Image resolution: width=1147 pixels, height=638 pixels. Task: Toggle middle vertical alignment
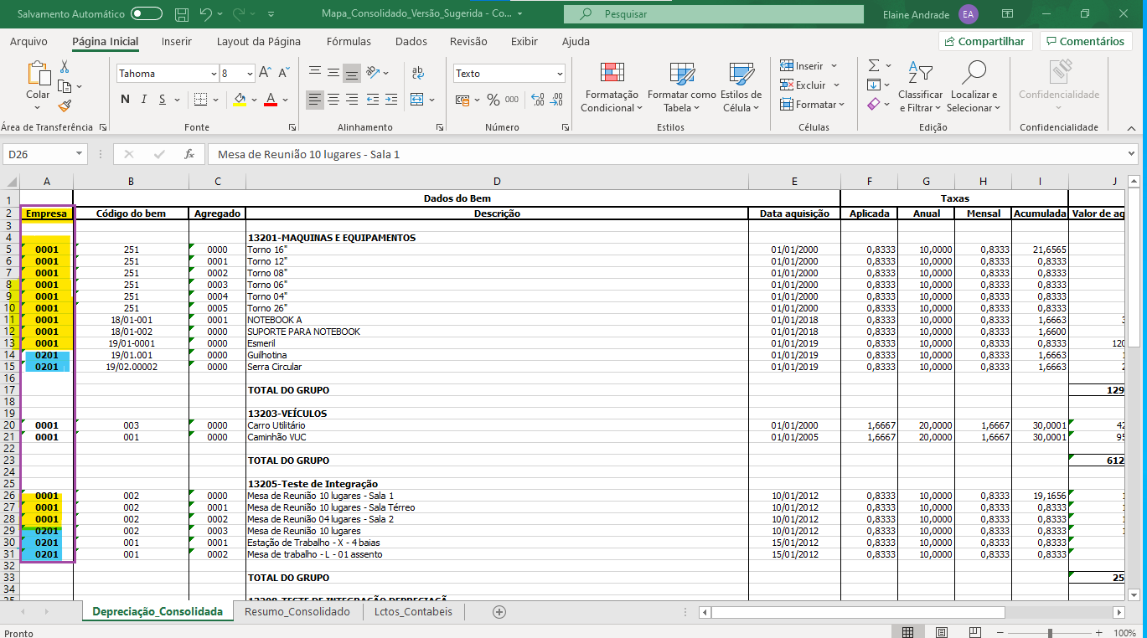(333, 73)
